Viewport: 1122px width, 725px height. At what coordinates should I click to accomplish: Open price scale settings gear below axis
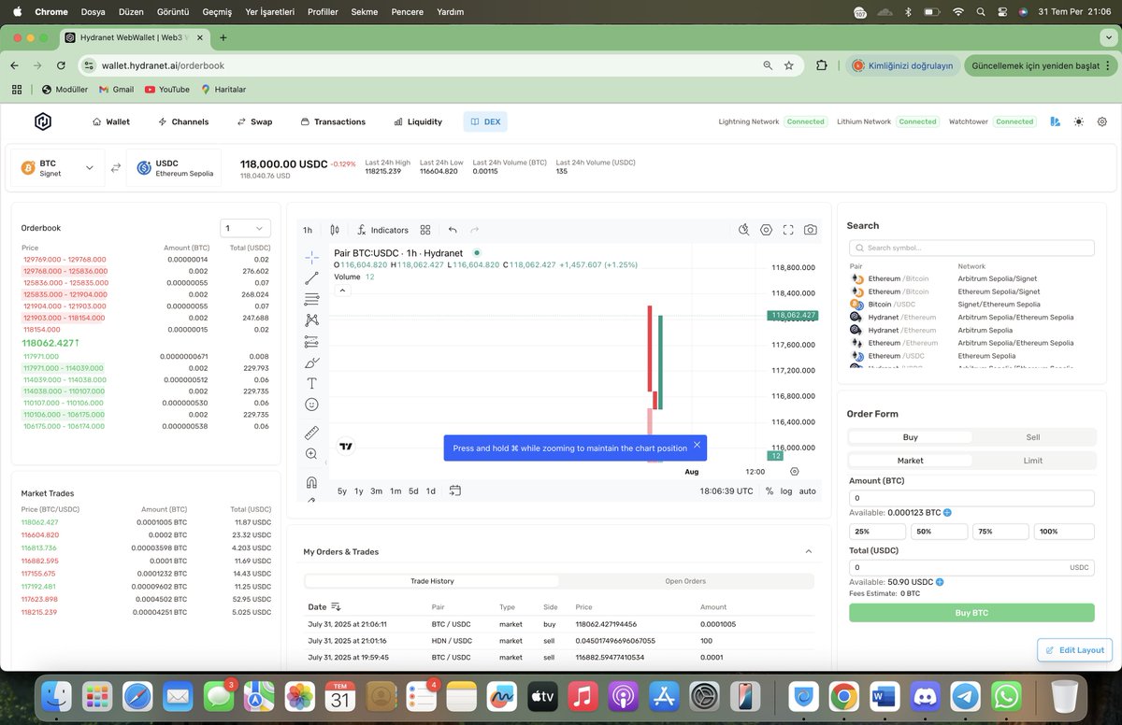[x=795, y=472]
